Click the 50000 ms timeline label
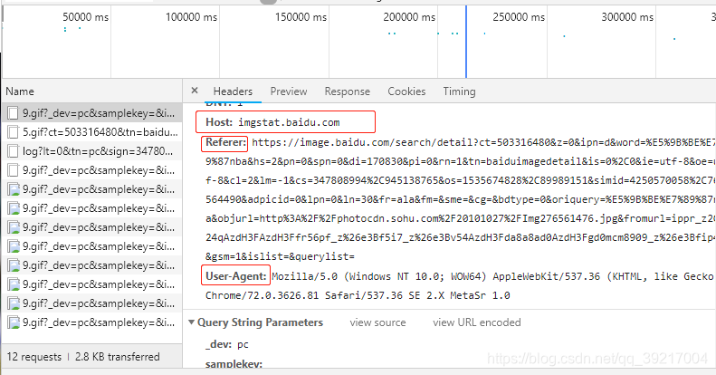The height and width of the screenshot is (375, 716). pos(85,17)
